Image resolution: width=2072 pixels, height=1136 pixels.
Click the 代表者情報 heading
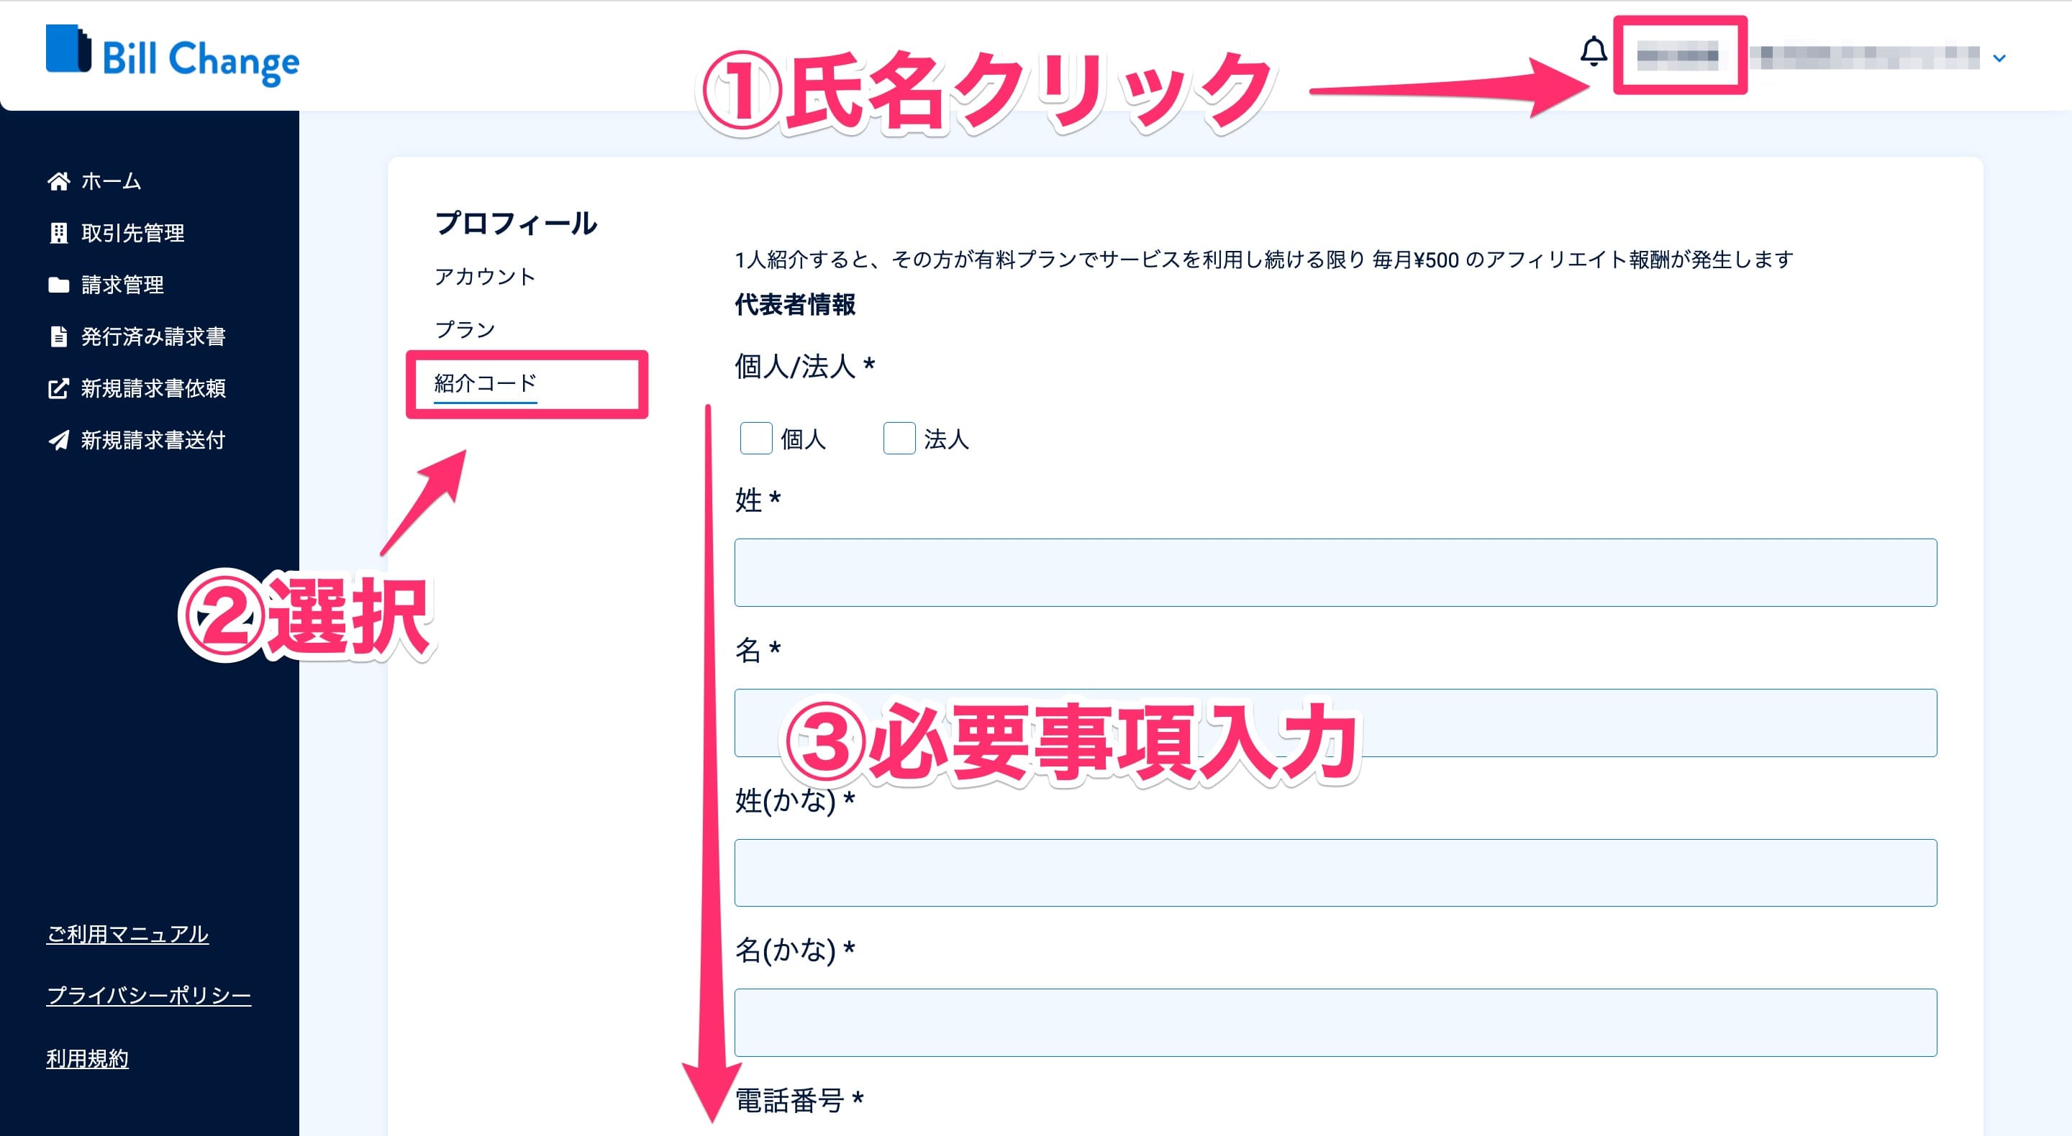pyautogui.click(x=795, y=305)
